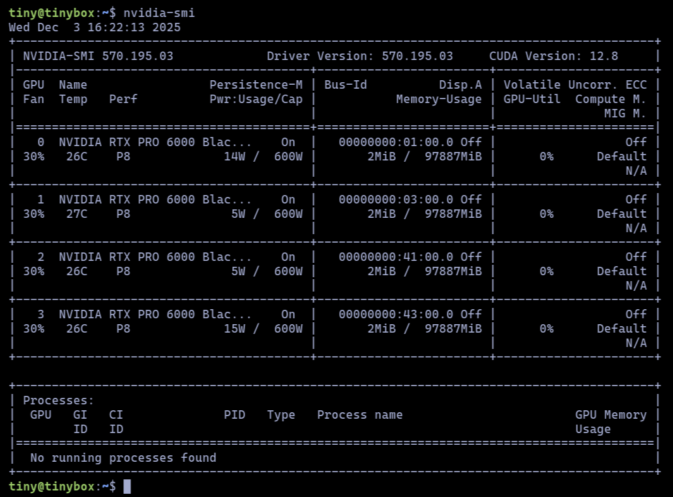Click the Driver Version 570.195.03 text
Image resolution: width=673 pixels, height=497 pixels.
pyautogui.click(x=360, y=56)
